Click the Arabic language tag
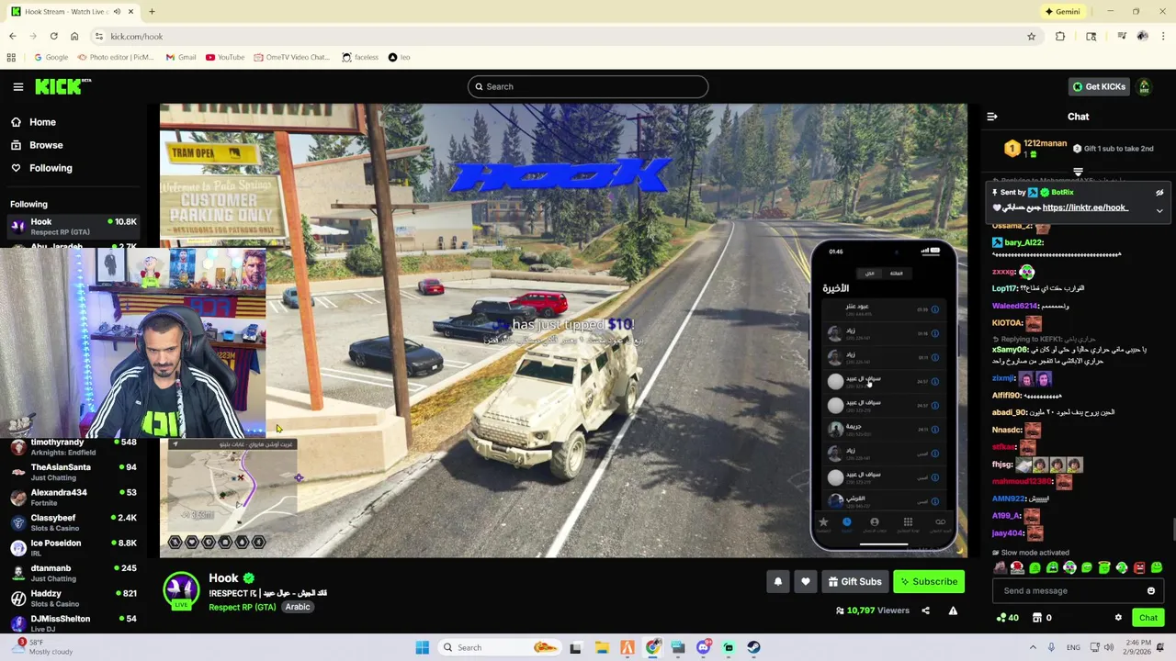The width and height of the screenshot is (1176, 661). [297, 607]
